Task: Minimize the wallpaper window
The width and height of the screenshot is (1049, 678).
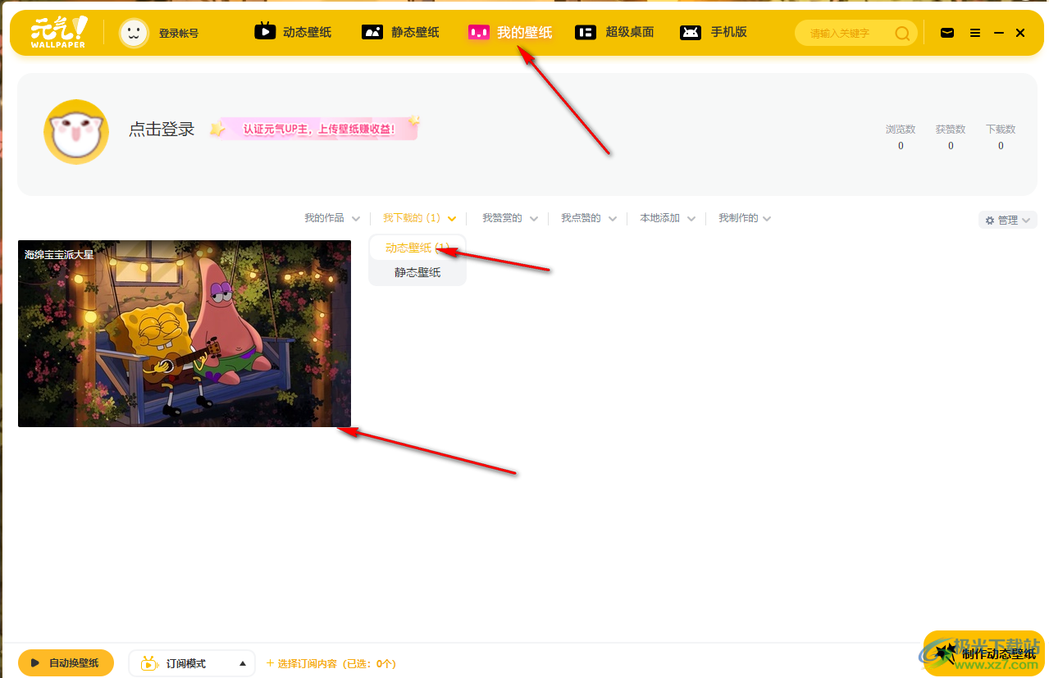Action: [x=998, y=33]
